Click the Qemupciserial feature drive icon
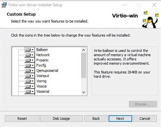Image resolution: width=161 pixels, height=127 pixels. (x=28, y=71)
